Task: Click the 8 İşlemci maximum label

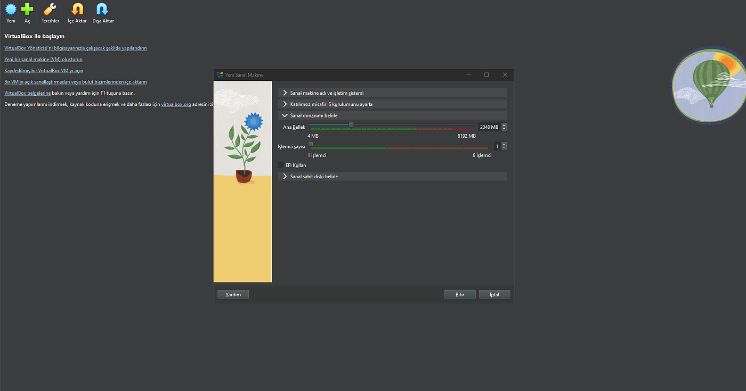Action: tap(482, 155)
